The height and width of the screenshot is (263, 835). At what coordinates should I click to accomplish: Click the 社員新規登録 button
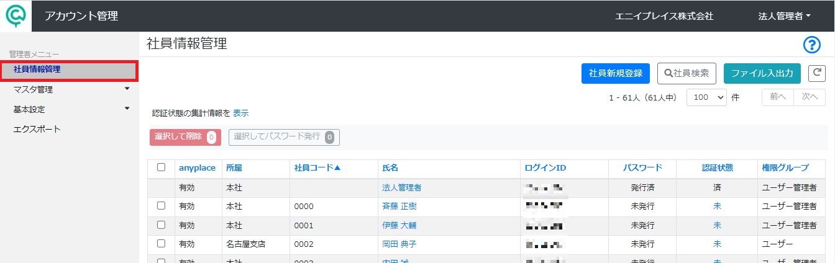[616, 73]
